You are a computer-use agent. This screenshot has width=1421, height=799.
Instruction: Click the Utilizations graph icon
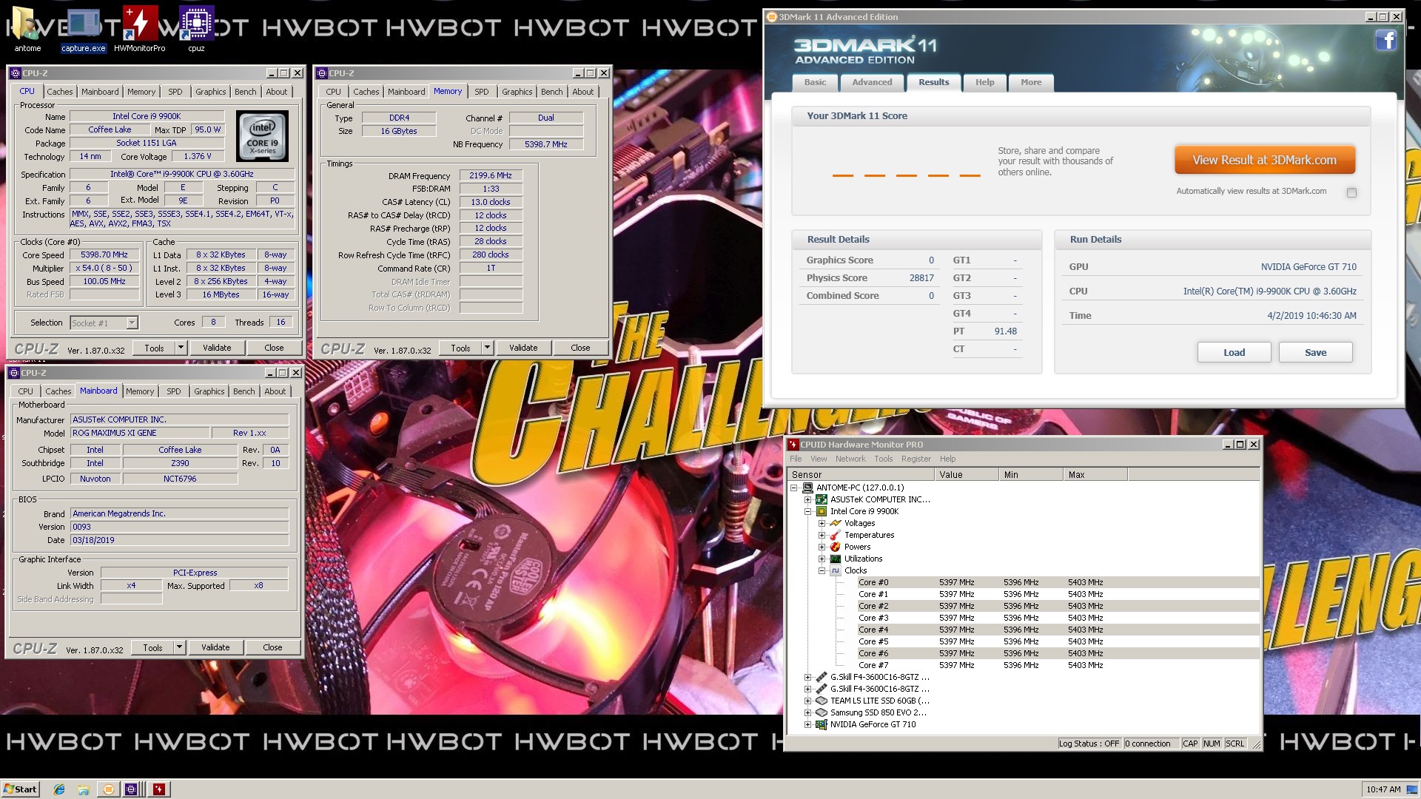(x=836, y=559)
